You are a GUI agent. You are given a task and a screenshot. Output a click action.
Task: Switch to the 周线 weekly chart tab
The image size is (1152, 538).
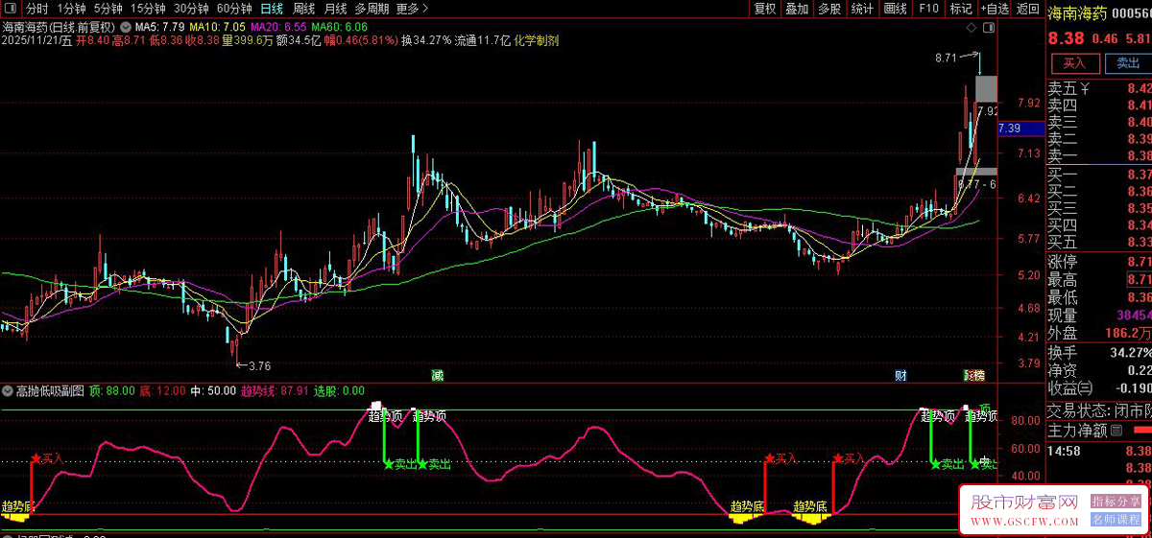pos(304,9)
